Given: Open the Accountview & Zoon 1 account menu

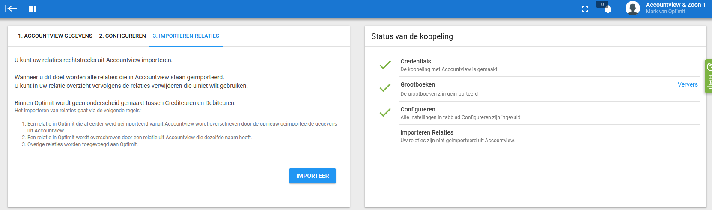Looking at the screenshot, I should [676, 5].
